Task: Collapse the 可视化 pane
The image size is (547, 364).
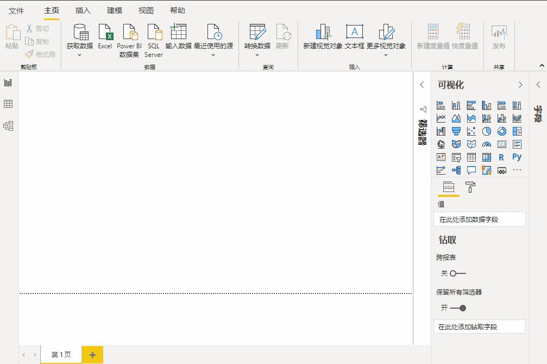Action: [x=520, y=85]
